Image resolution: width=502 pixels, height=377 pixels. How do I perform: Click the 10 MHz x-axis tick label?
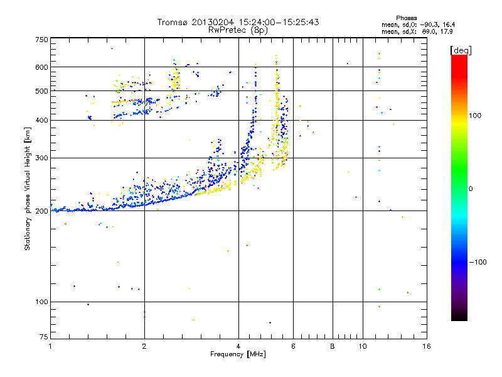[363, 346]
